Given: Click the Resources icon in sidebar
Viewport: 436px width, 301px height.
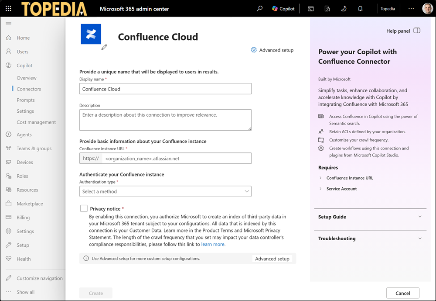Looking at the screenshot, I should tap(9, 190).
